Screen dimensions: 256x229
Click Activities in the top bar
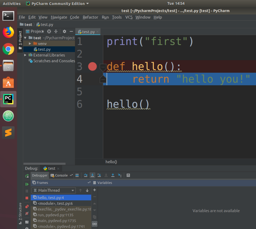12,4
